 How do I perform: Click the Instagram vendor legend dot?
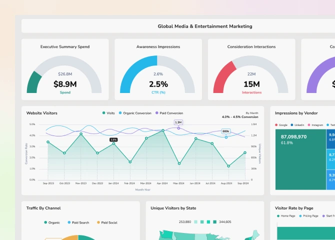[x=309, y=125]
